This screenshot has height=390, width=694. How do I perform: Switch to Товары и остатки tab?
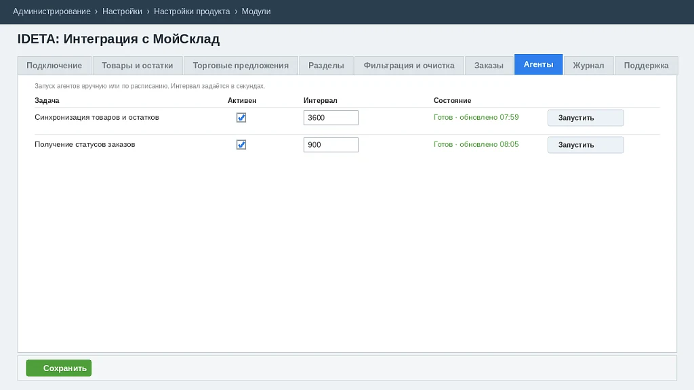138,66
